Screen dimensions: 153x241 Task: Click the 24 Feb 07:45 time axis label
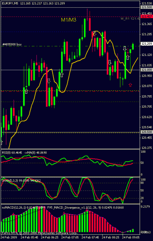click(x=90, y=238)
